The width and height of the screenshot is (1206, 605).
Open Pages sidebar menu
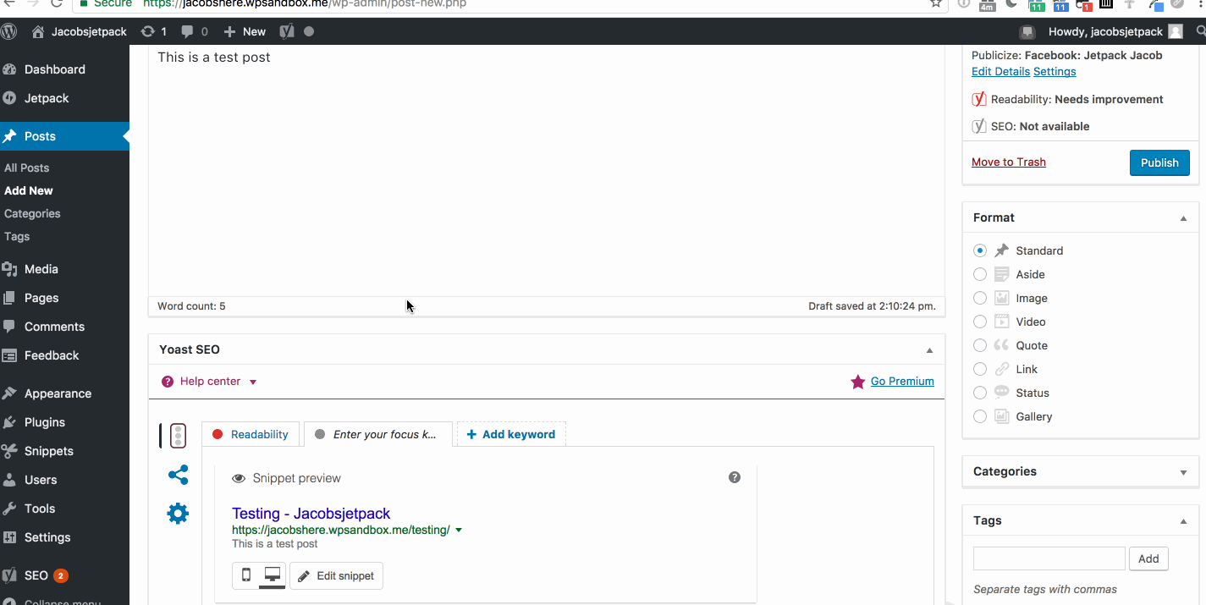pos(41,298)
